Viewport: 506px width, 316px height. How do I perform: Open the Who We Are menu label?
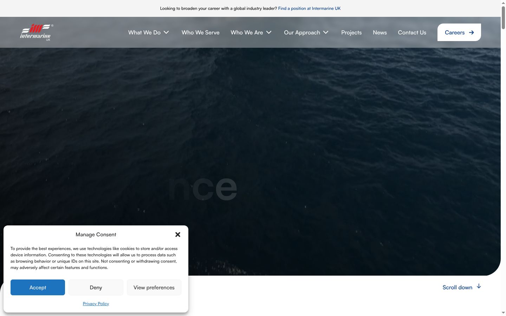click(247, 32)
